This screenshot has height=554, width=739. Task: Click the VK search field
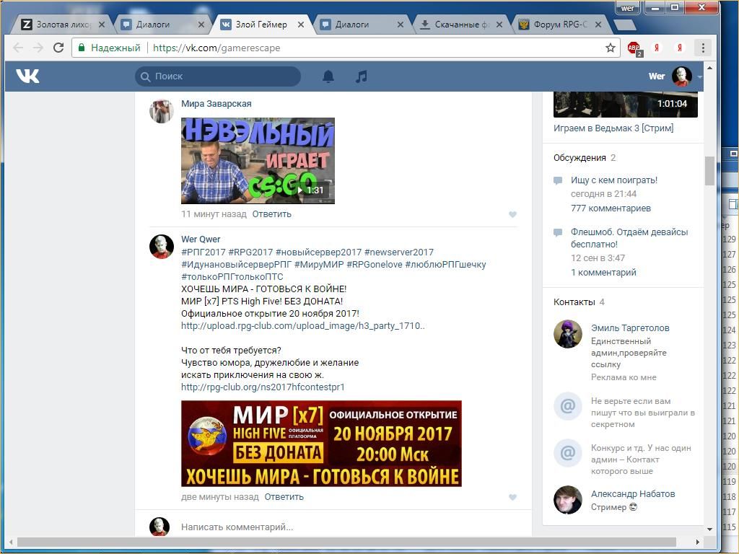tap(218, 76)
